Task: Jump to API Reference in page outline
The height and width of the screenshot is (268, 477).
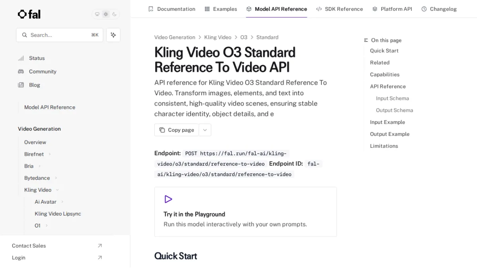Action: pos(388,87)
